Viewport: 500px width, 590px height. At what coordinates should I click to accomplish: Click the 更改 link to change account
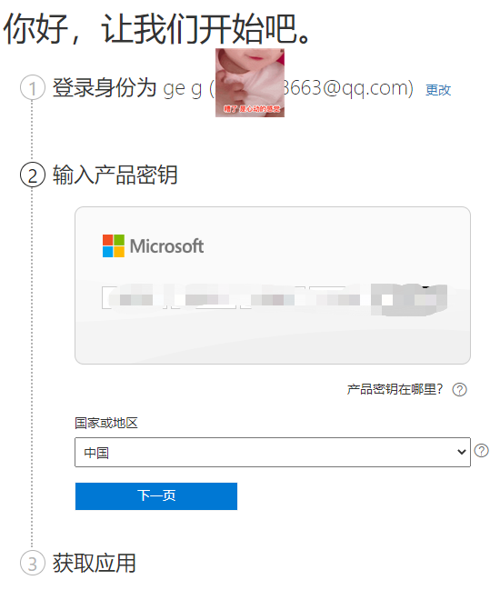click(438, 90)
